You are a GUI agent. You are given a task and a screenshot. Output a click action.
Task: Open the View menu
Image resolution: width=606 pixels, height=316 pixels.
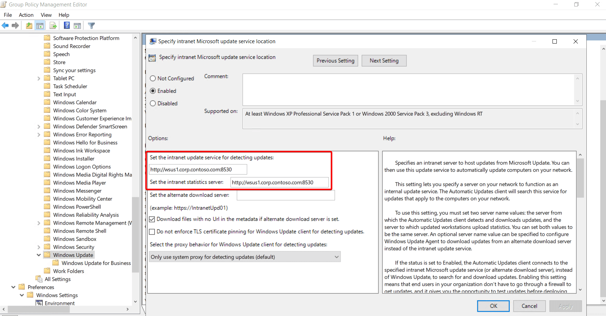coord(46,15)
